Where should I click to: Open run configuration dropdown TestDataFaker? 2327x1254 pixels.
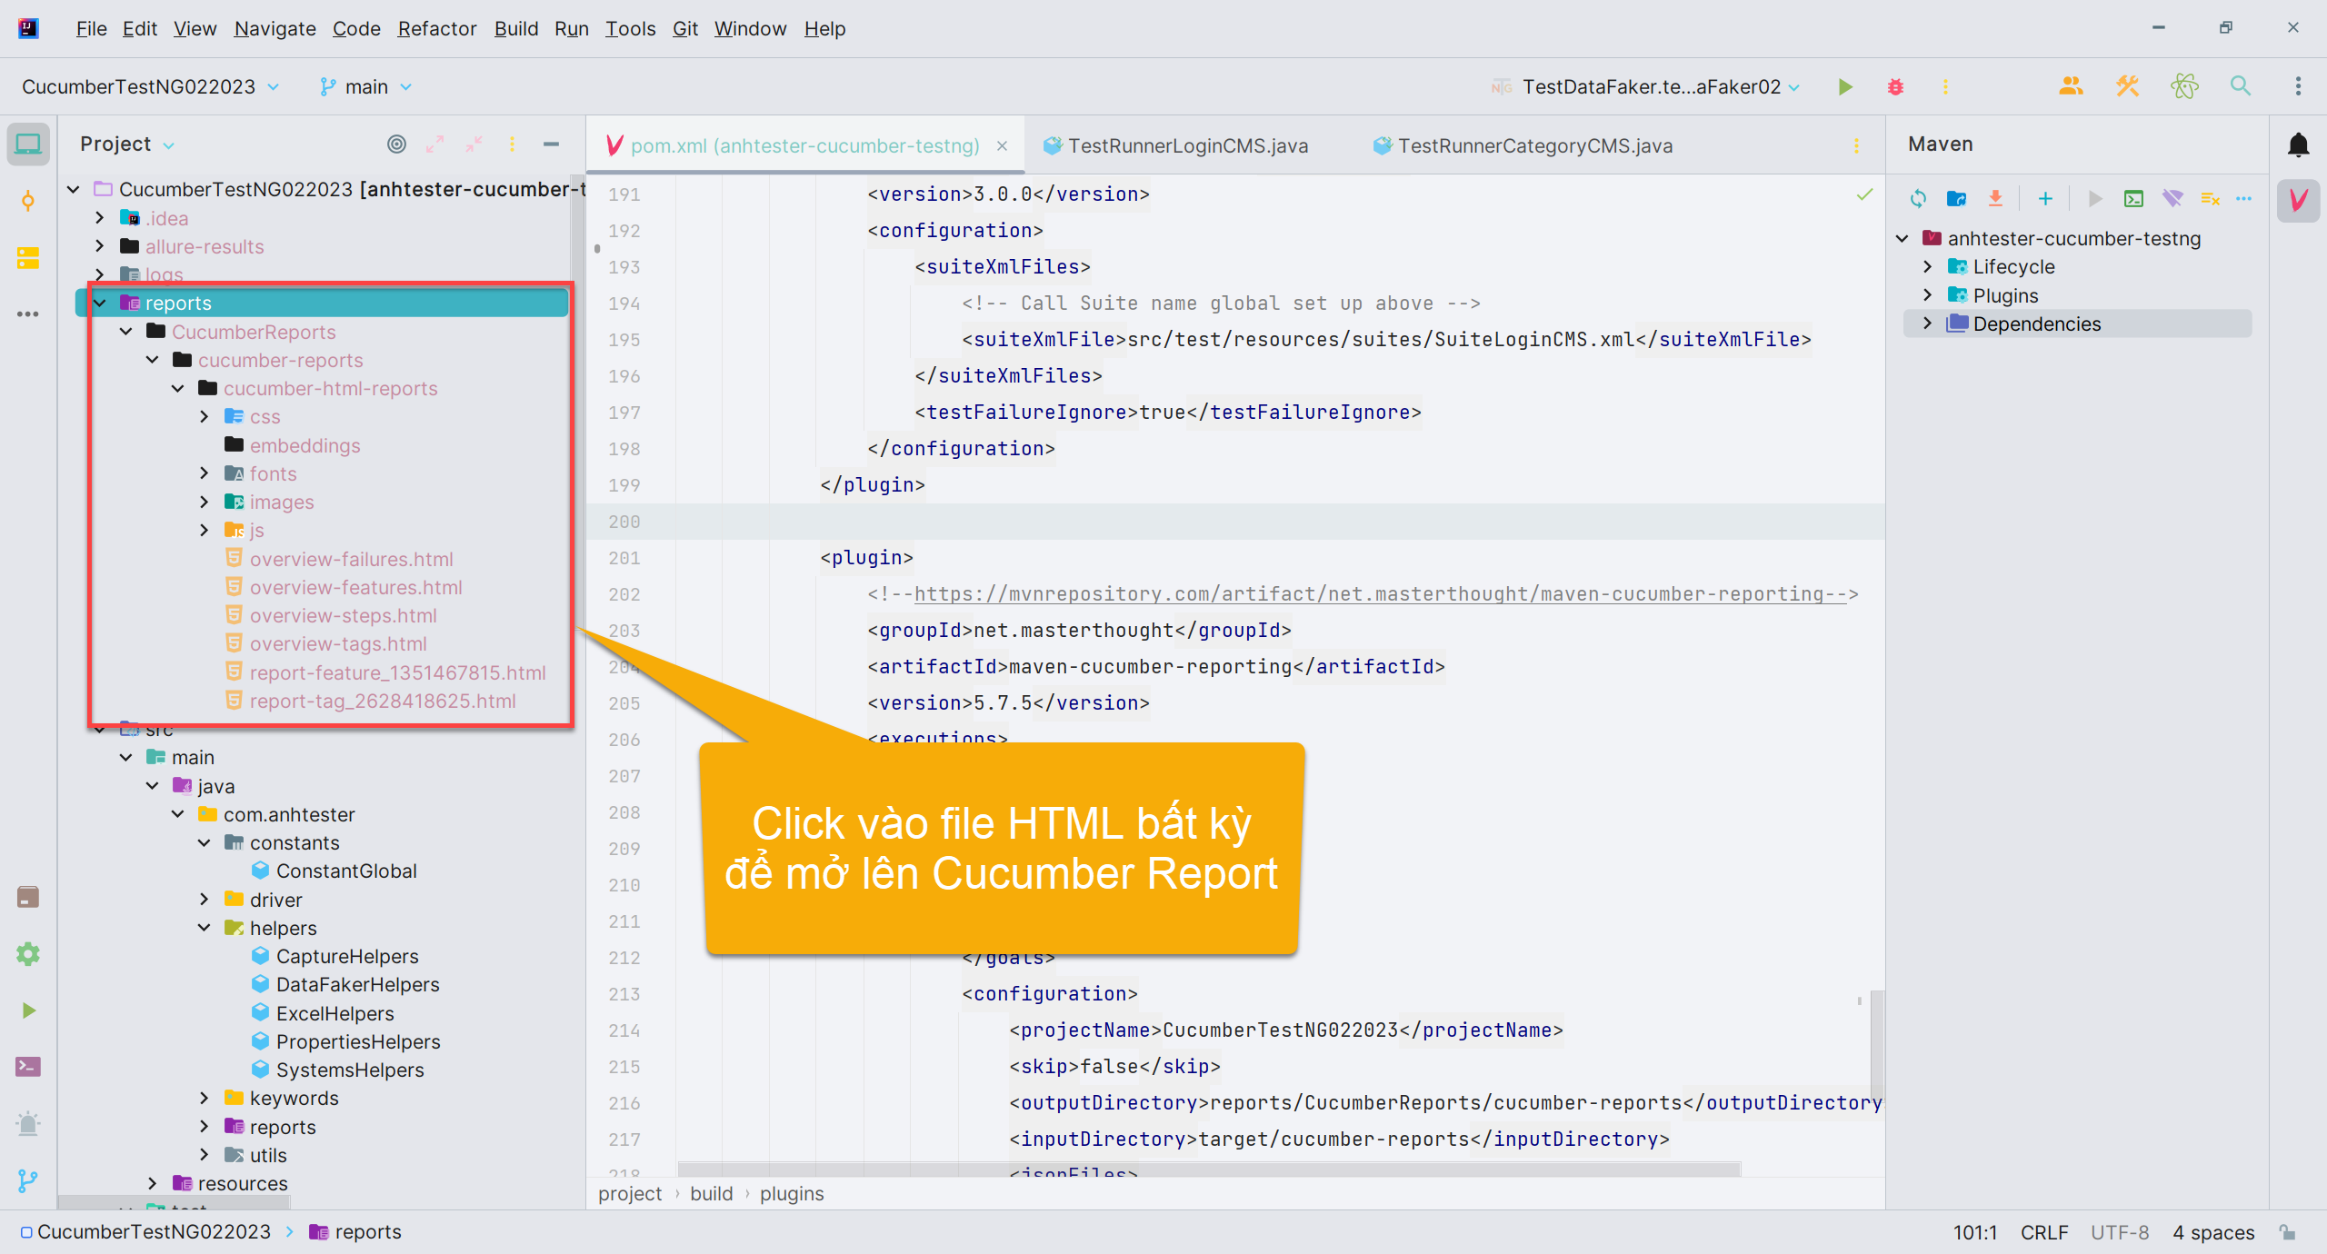(x=1645, y=87)
